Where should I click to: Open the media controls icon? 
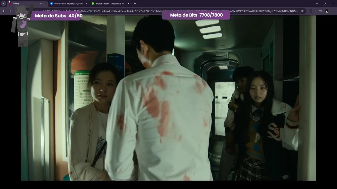[320, 11]
